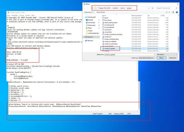Sort the list by the Änderungsdatum column header
This screenshot has height=132, width=184.
[137, 16]
